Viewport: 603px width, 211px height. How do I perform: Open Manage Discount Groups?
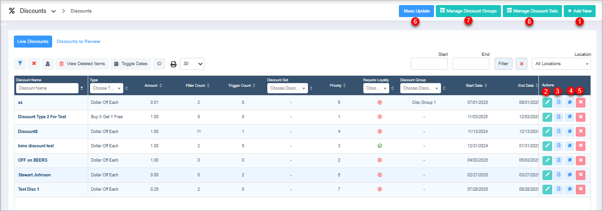click(x=468, y=11)
